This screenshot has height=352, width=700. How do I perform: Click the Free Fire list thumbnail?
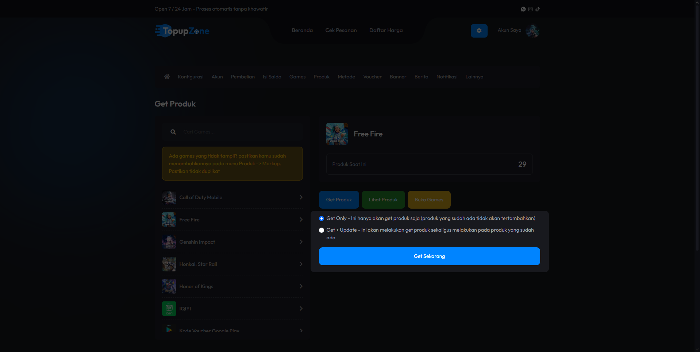[169, 220]
